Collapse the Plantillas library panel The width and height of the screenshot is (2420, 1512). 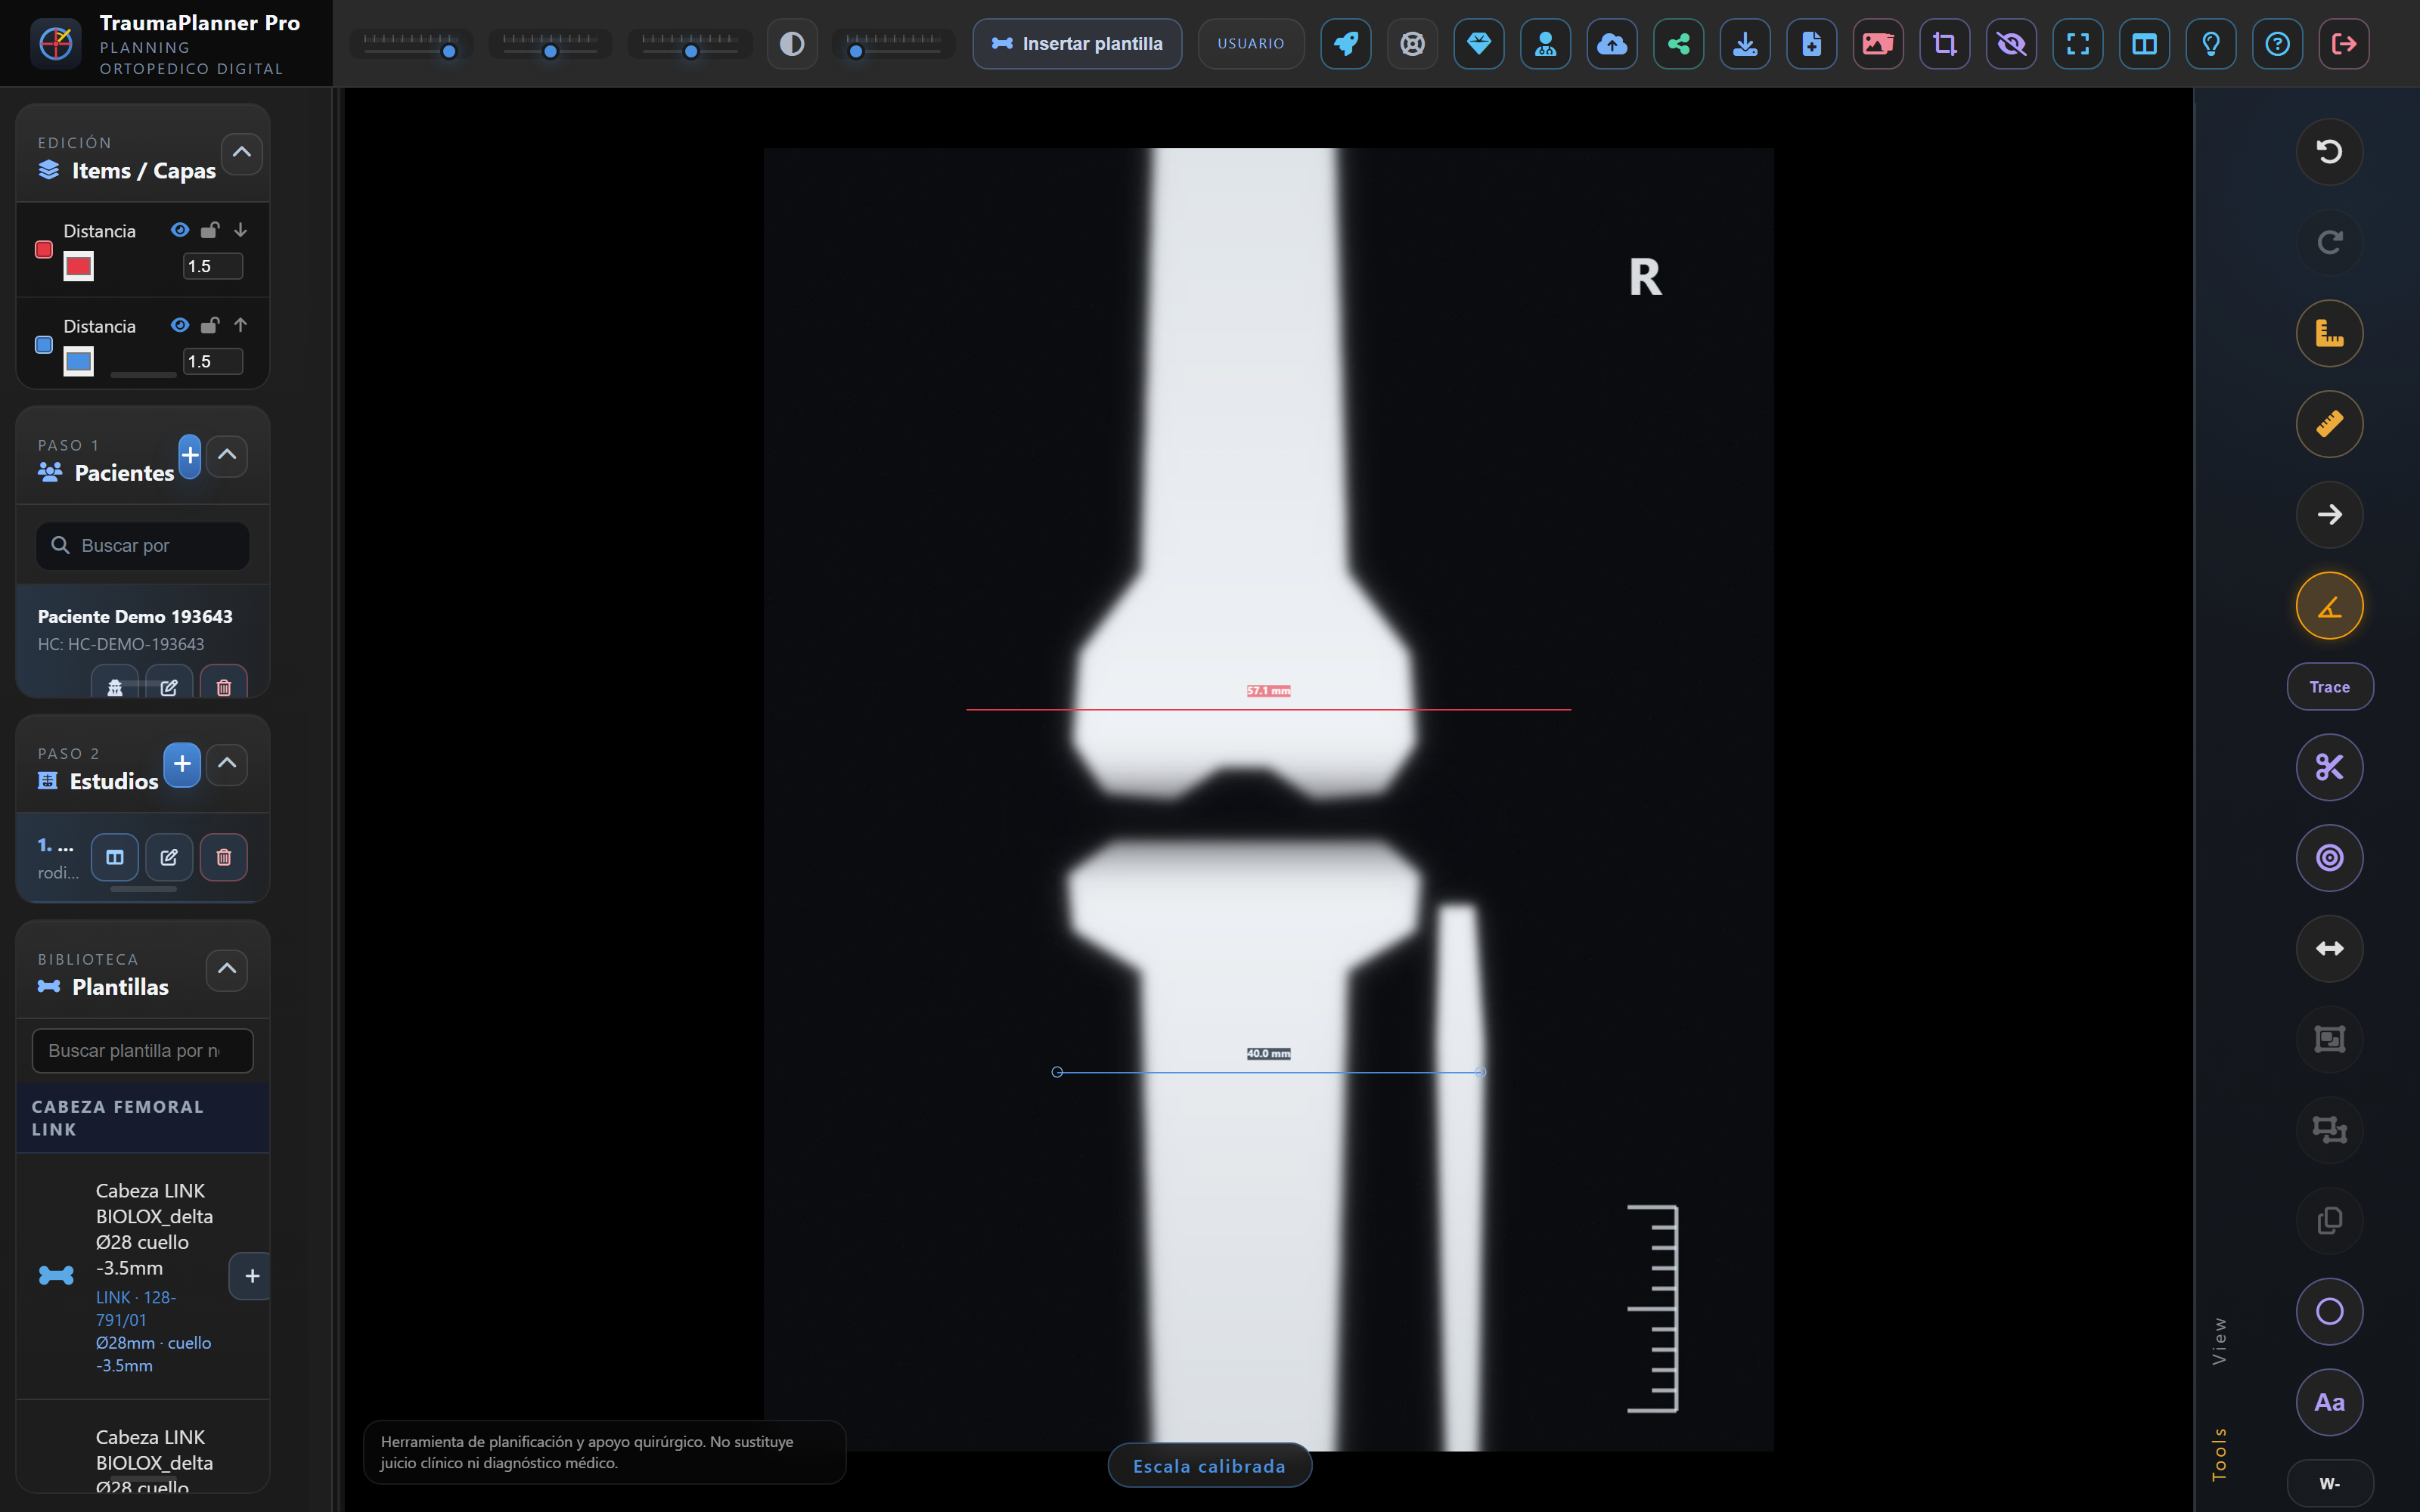click(227, 969)
